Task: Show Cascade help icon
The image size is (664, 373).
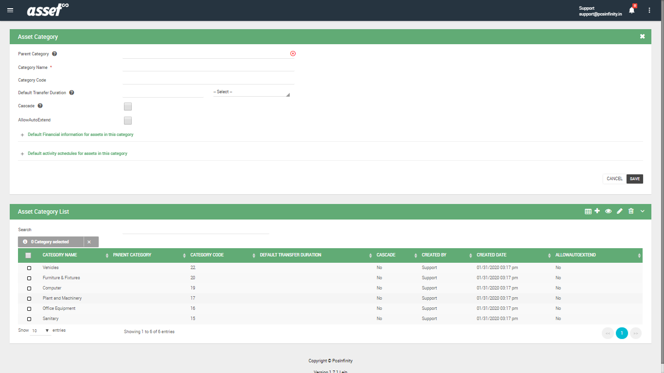Action: 40,106
